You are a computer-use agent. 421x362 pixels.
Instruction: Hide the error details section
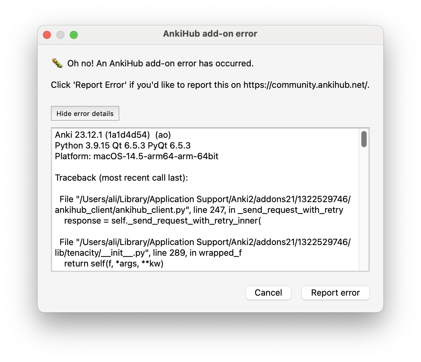[85, 114]
